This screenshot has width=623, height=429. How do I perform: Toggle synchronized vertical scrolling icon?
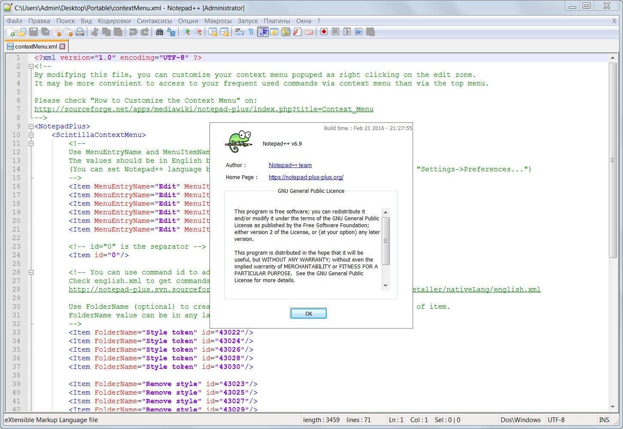[213, 32]
